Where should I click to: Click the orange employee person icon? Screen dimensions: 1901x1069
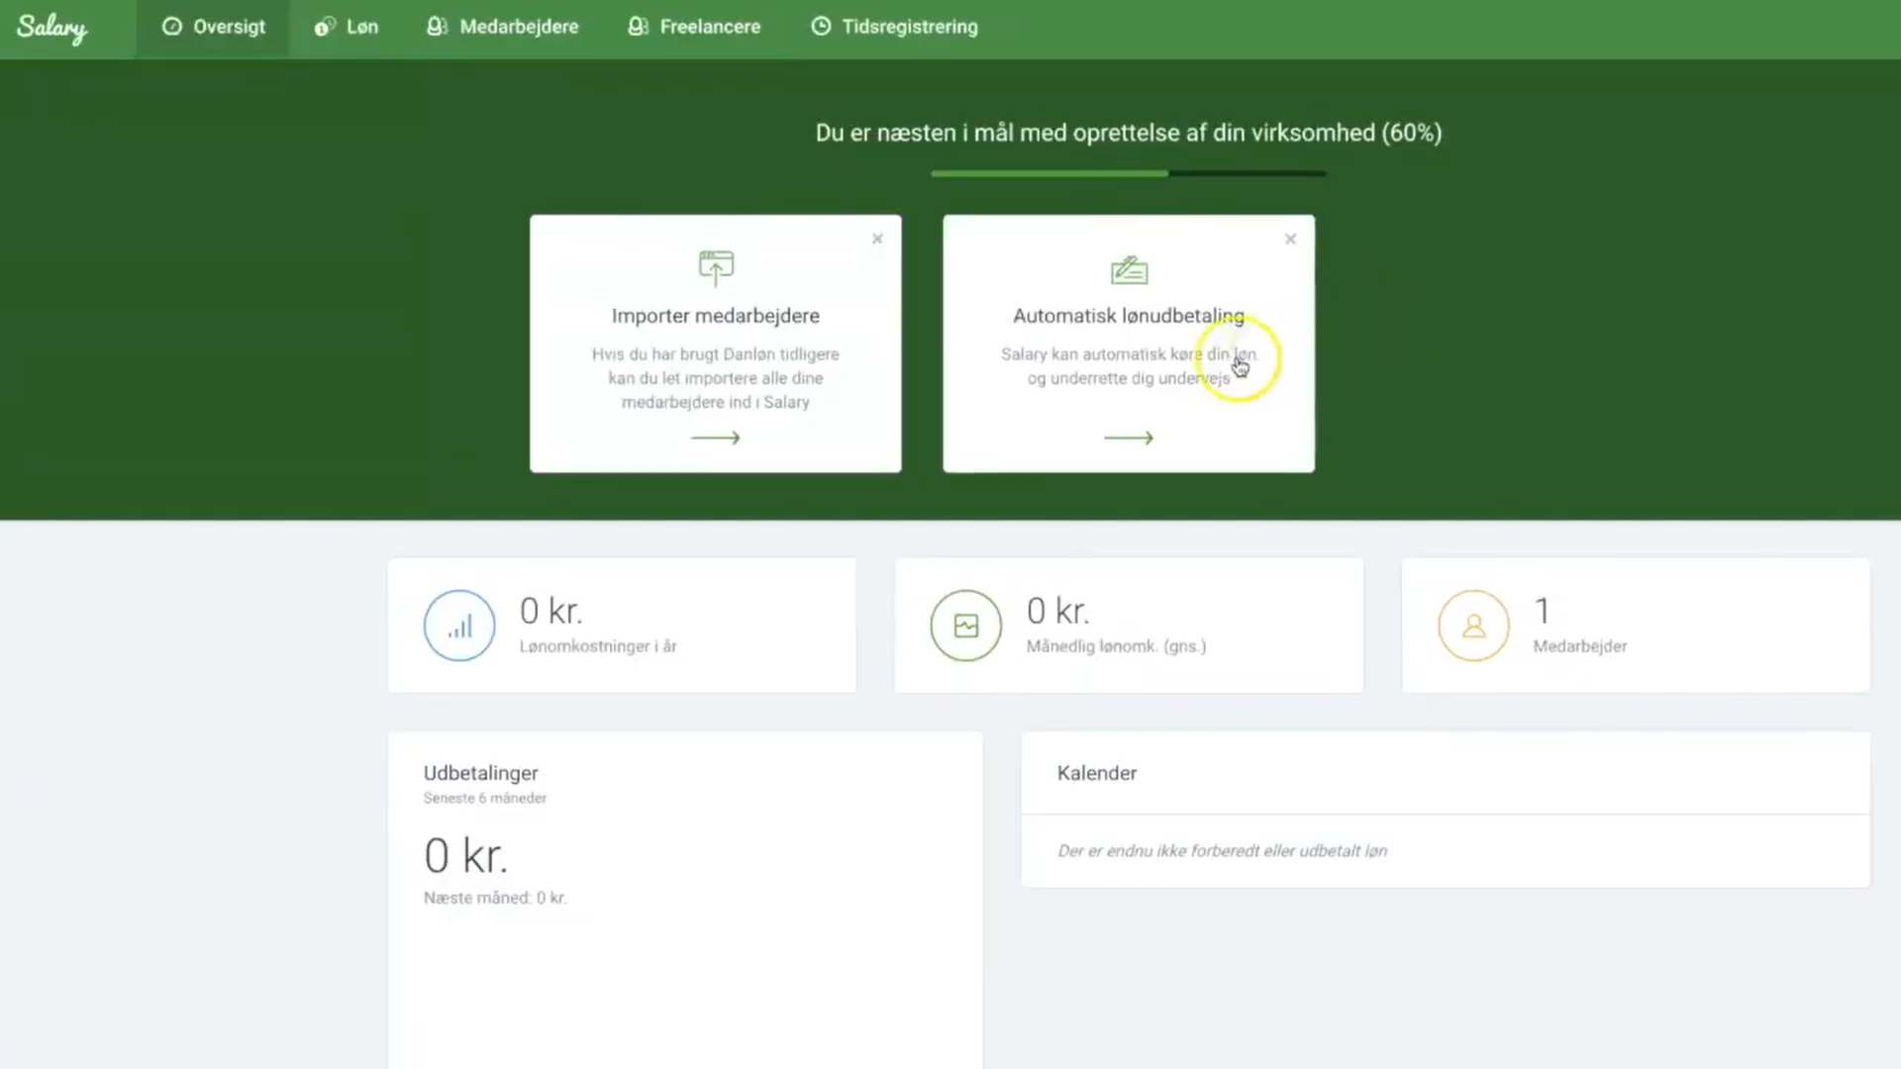point(1473,626)
